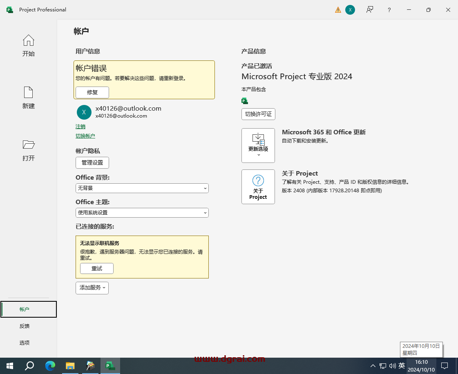Click the 修复 button to fix account error
Viewport: 458px width, 374px height.
coord(92,92)
